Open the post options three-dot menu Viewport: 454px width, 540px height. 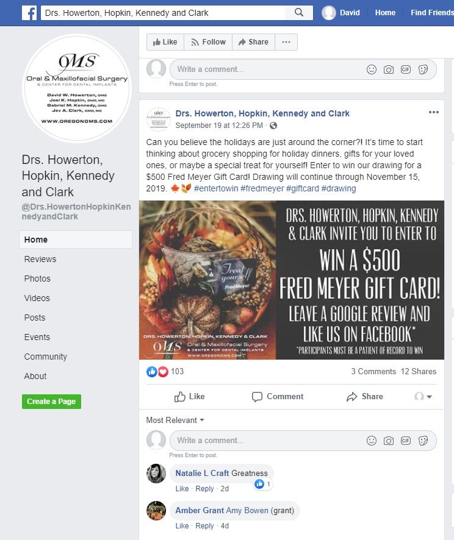[x=434, y=112]
